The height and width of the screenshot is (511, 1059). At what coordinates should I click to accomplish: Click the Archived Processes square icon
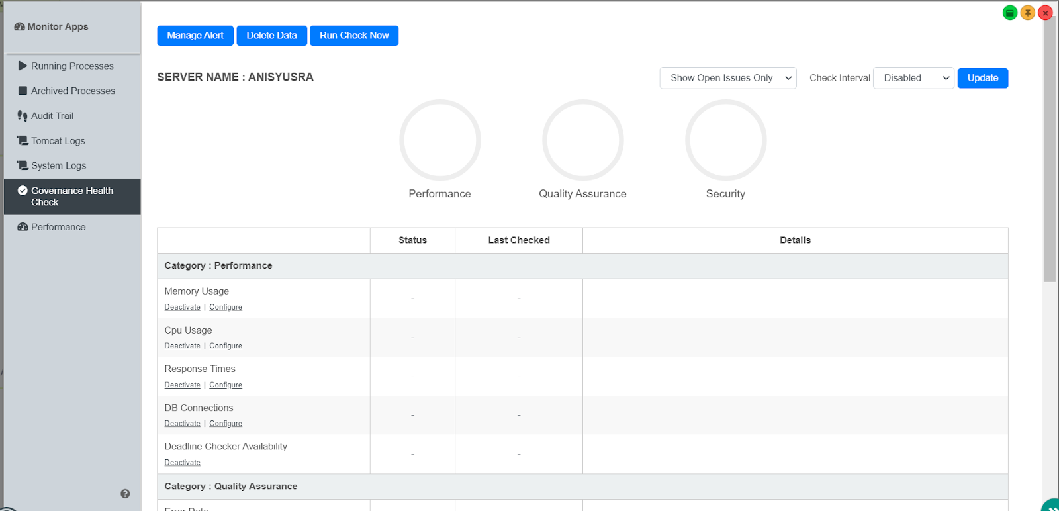pyautogui.click(x=23, y=91)
